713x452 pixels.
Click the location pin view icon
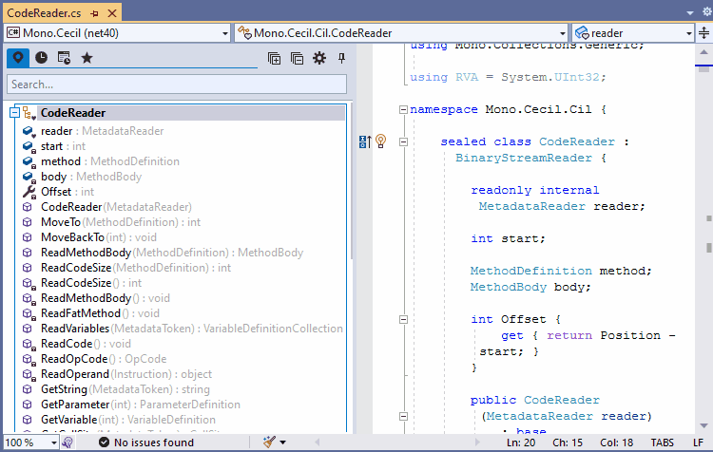[x=17, y=58]
